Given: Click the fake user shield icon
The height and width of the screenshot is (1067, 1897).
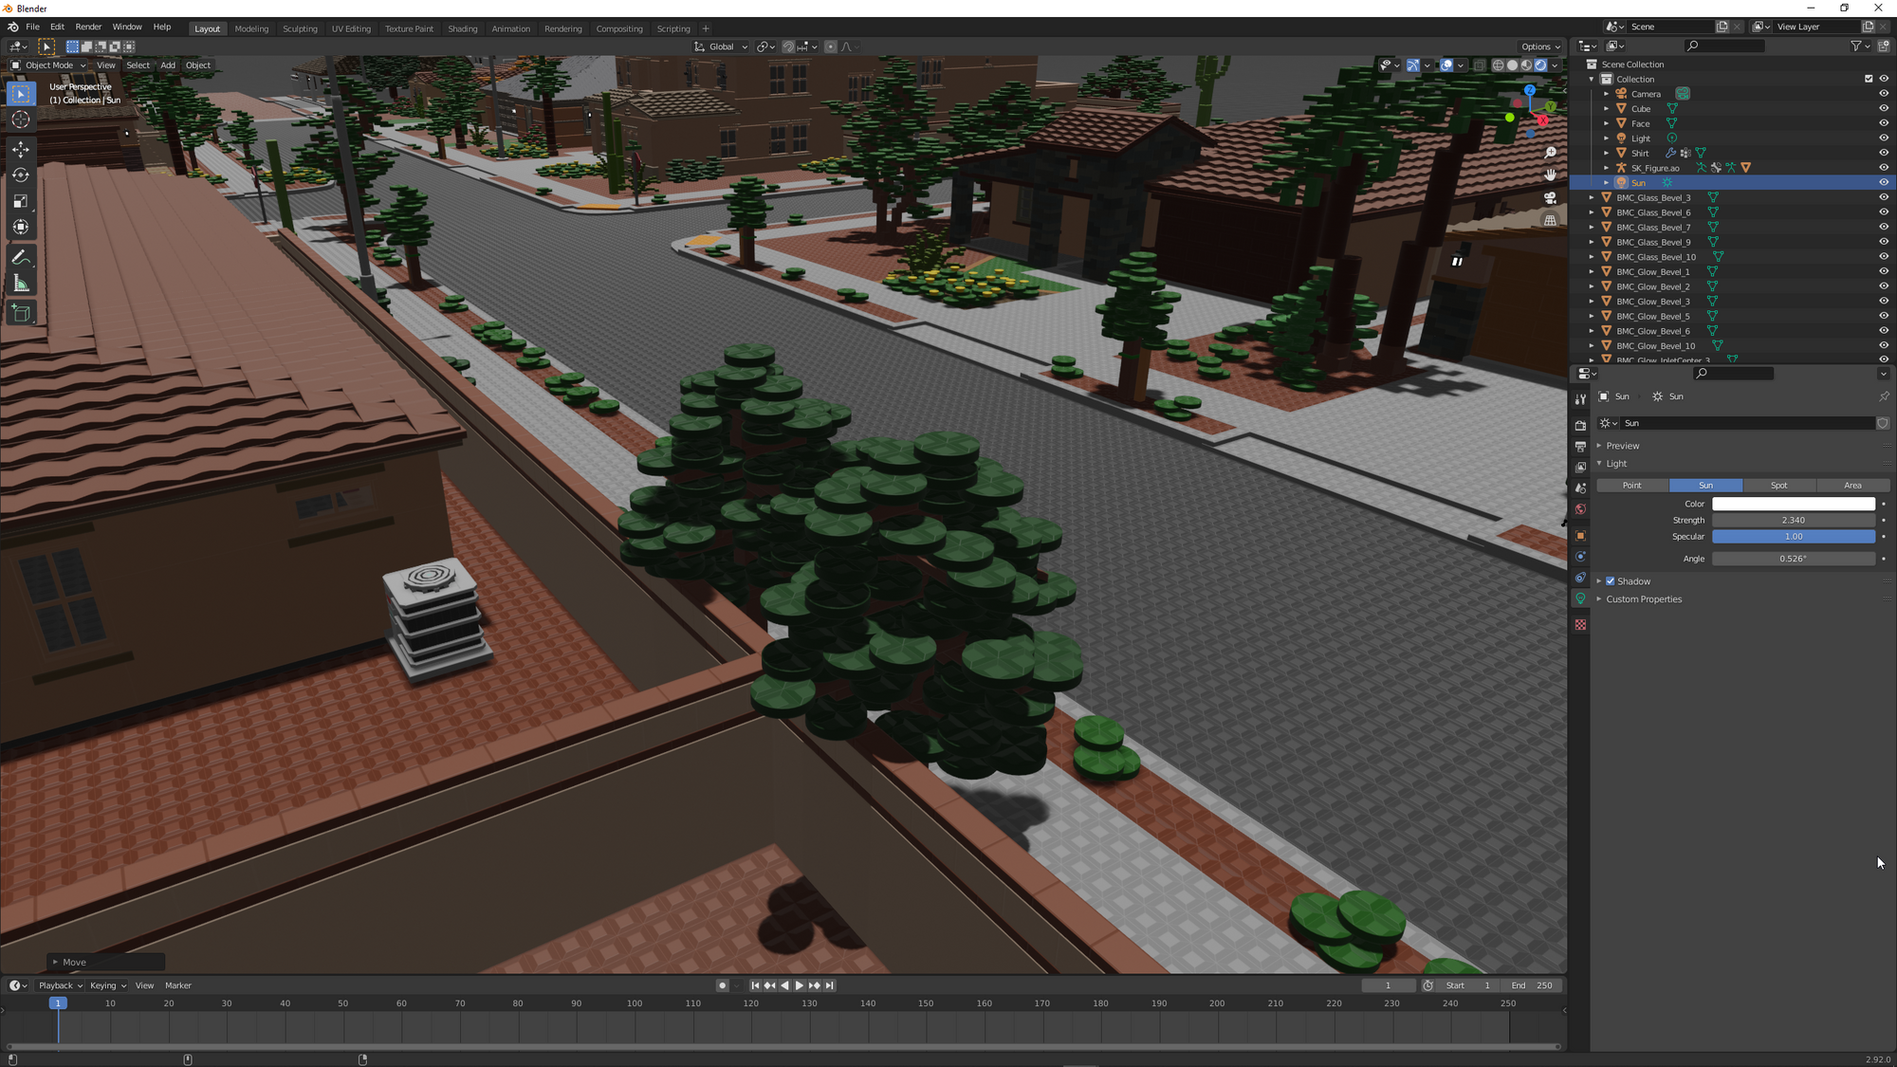Looking at the screenshot, I should click(1883, 423).
